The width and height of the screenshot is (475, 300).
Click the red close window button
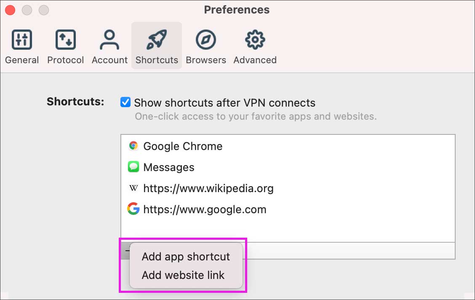10,10
